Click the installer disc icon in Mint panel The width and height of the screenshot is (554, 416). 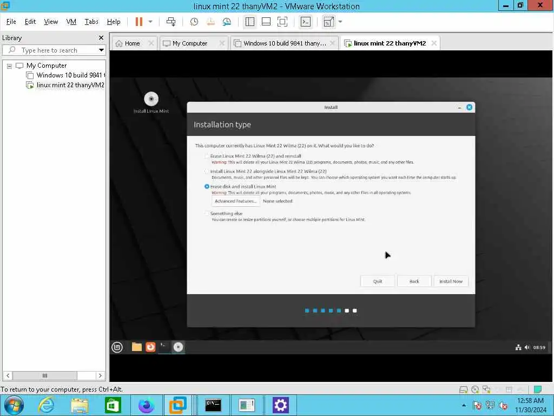click(x=178, y=347)
